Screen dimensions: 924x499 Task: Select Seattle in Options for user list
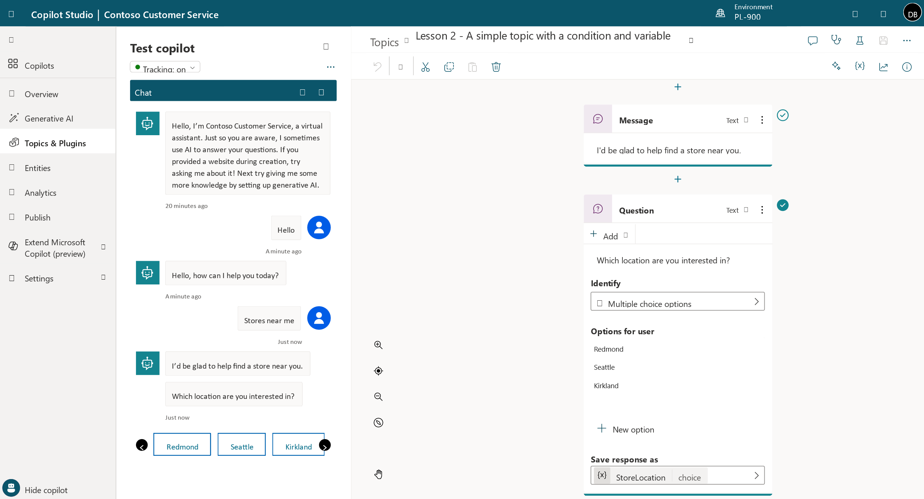click(604, 367)
